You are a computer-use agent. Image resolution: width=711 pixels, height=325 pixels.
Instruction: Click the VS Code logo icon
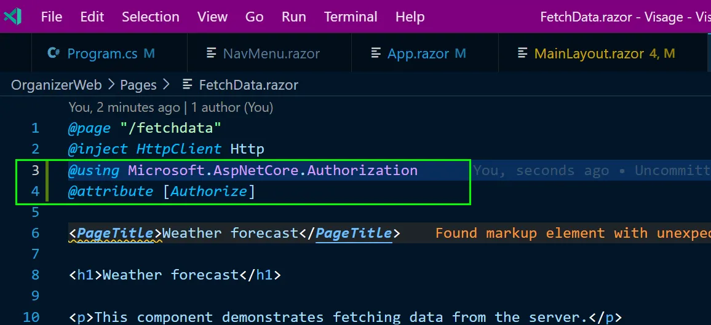[13, 17]
